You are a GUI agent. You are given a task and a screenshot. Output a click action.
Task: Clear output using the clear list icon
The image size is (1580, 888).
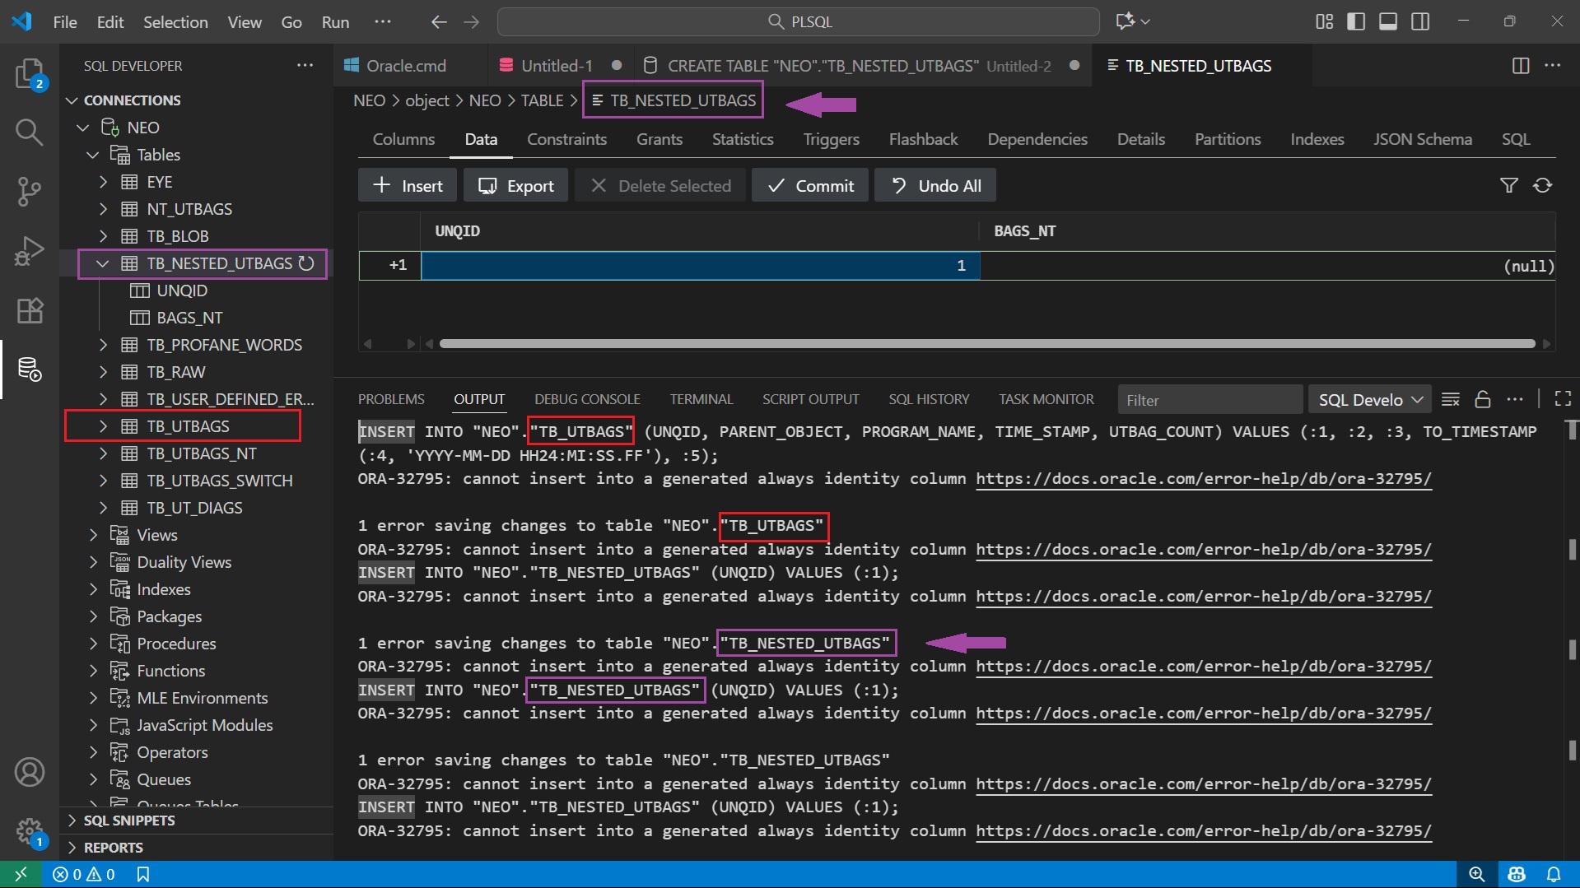coord(1450,400)
